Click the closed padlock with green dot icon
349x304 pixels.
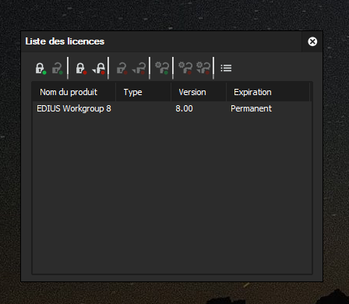41,69
